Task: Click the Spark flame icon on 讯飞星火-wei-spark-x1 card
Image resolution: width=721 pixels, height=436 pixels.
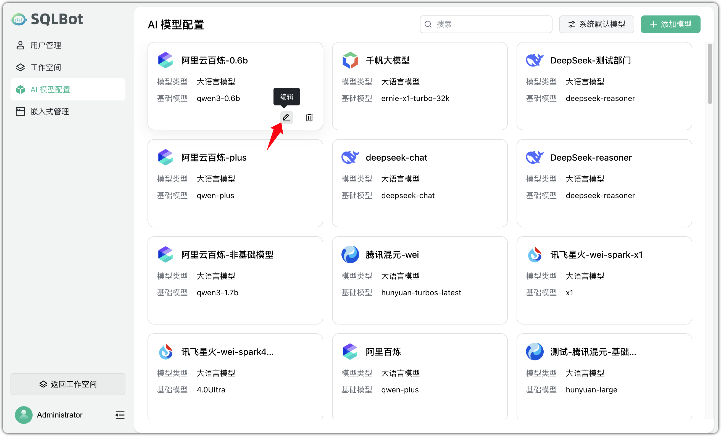Action: pyautogui.click(x=535, y=254)
